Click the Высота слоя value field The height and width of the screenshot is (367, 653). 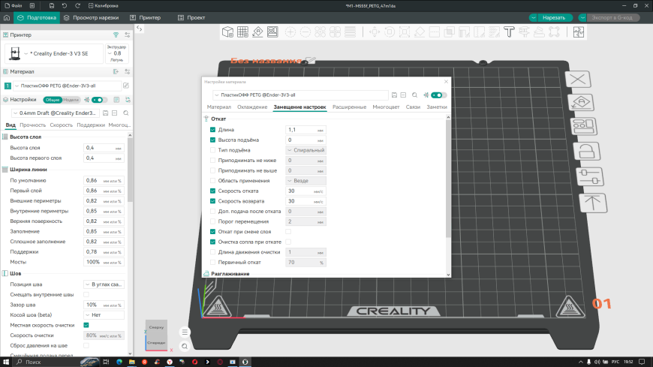[x=104, y=148]
